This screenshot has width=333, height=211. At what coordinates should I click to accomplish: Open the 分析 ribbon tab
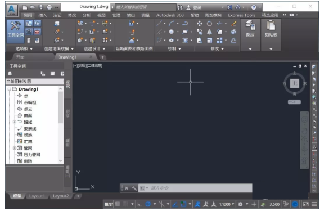(x=87, y=15)
